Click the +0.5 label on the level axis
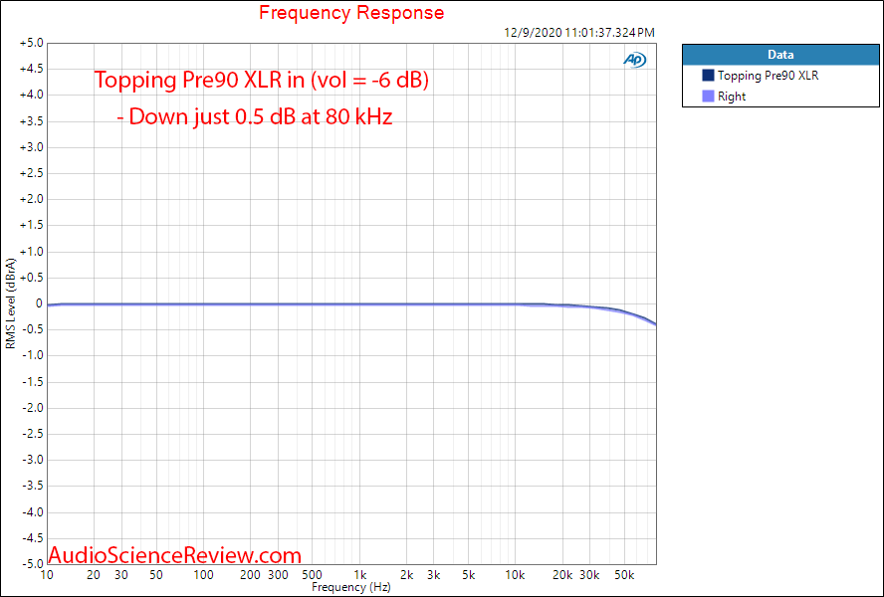Screen dimensions: 884x597 tap(32, 278)
